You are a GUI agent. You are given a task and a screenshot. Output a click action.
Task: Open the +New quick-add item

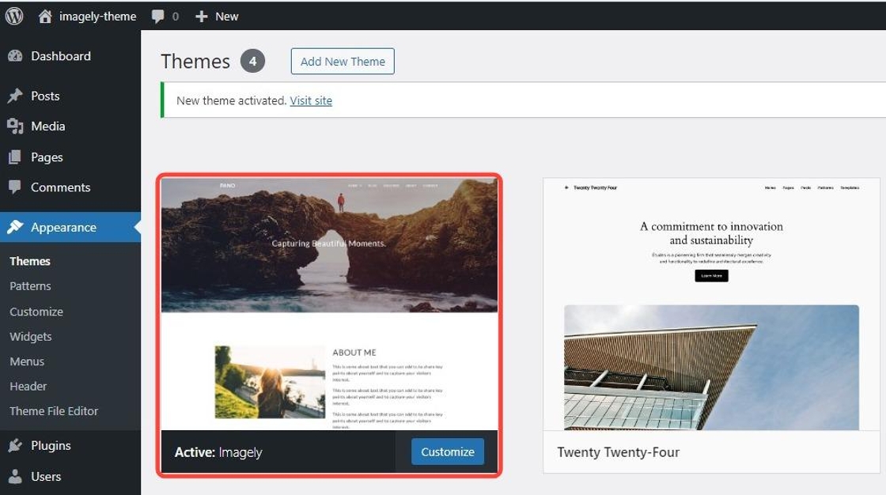pos(216,15)
